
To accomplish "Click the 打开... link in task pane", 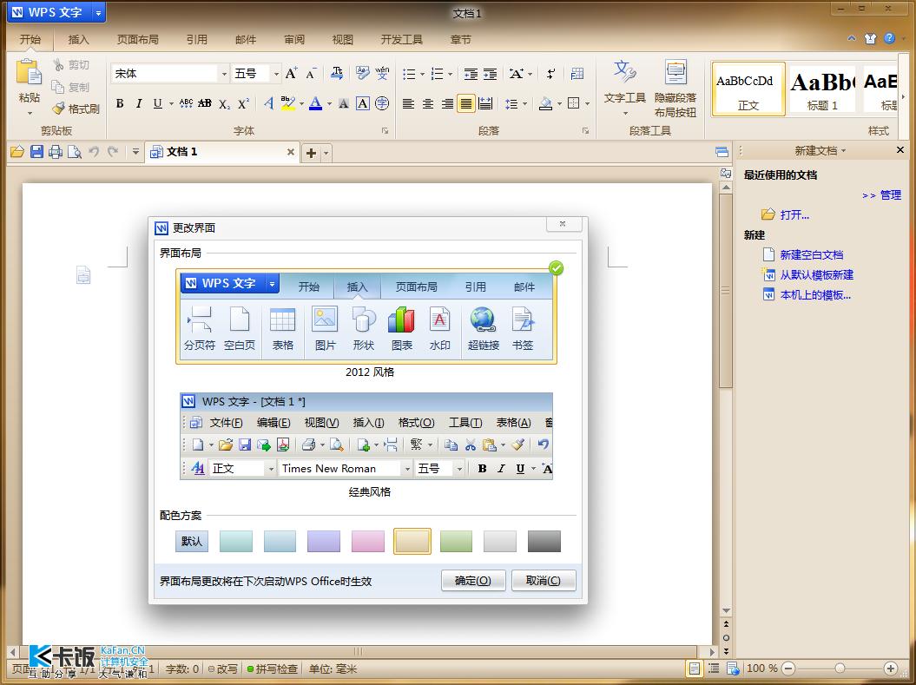I will tap(794, 215).
